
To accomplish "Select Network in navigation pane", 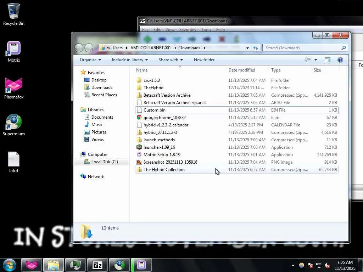I will tap(96, 177).
